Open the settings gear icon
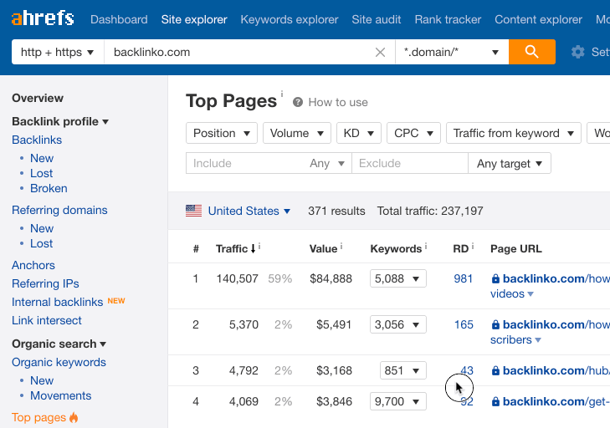Screen dimensions: 610x428 (x=577, y=52)
